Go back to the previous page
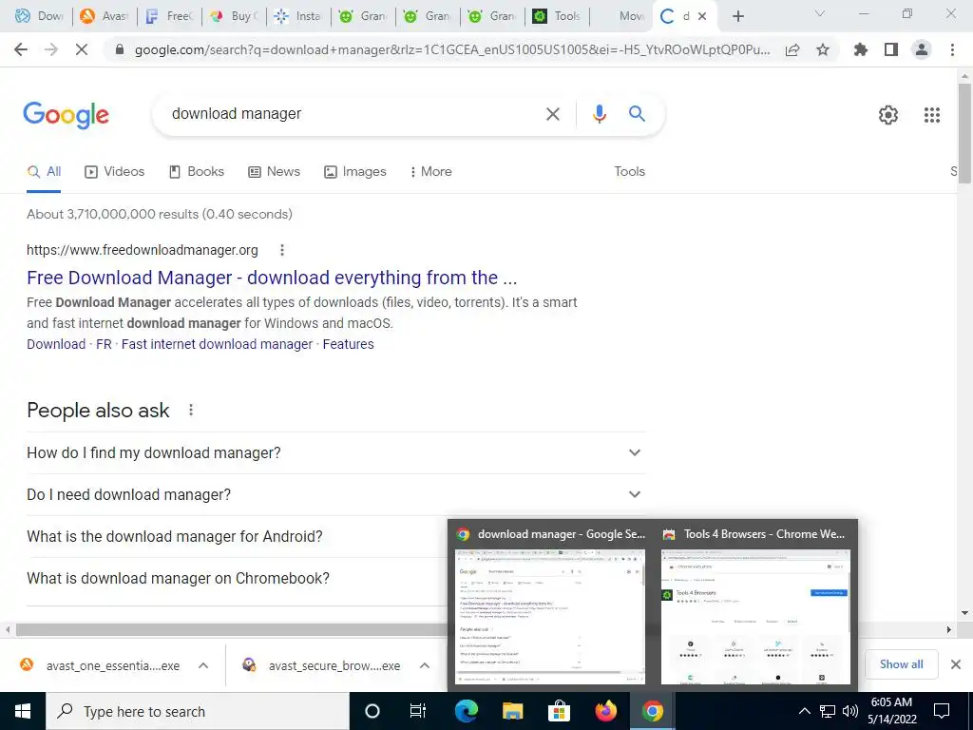The height and width of the screenshot is (730, 973). (21, 49)
